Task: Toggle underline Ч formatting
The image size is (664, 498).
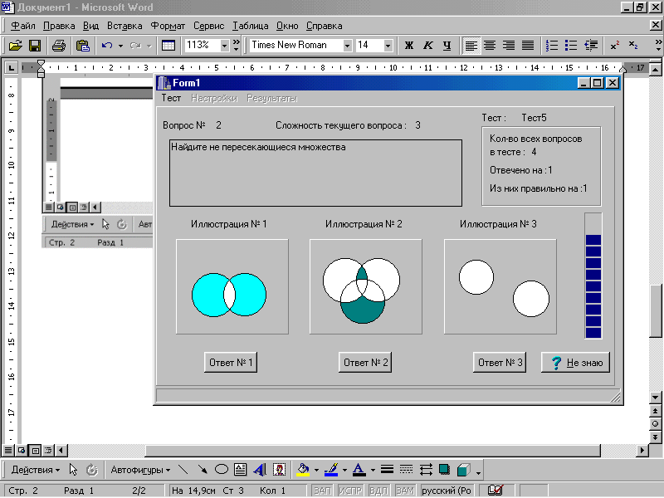Action: pos(447,46)
